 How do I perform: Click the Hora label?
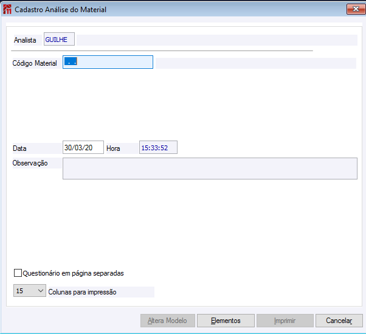click(x=113, y=148)
